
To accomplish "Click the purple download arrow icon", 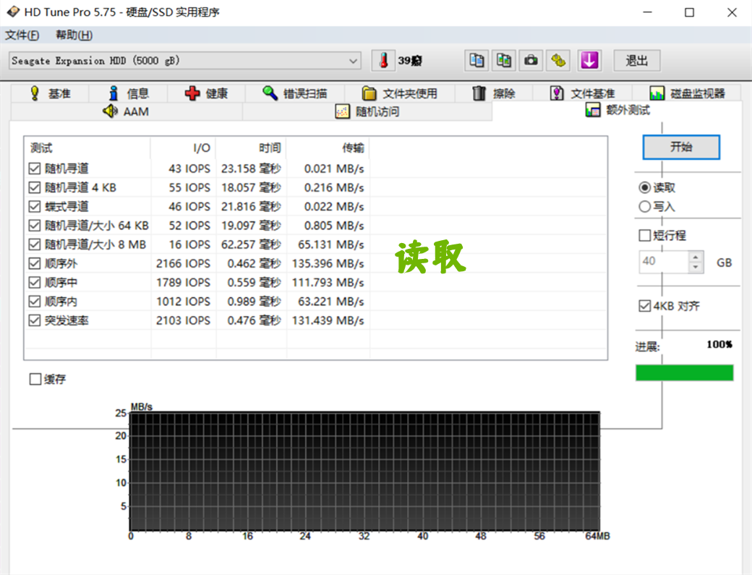I will coord(589,61).
